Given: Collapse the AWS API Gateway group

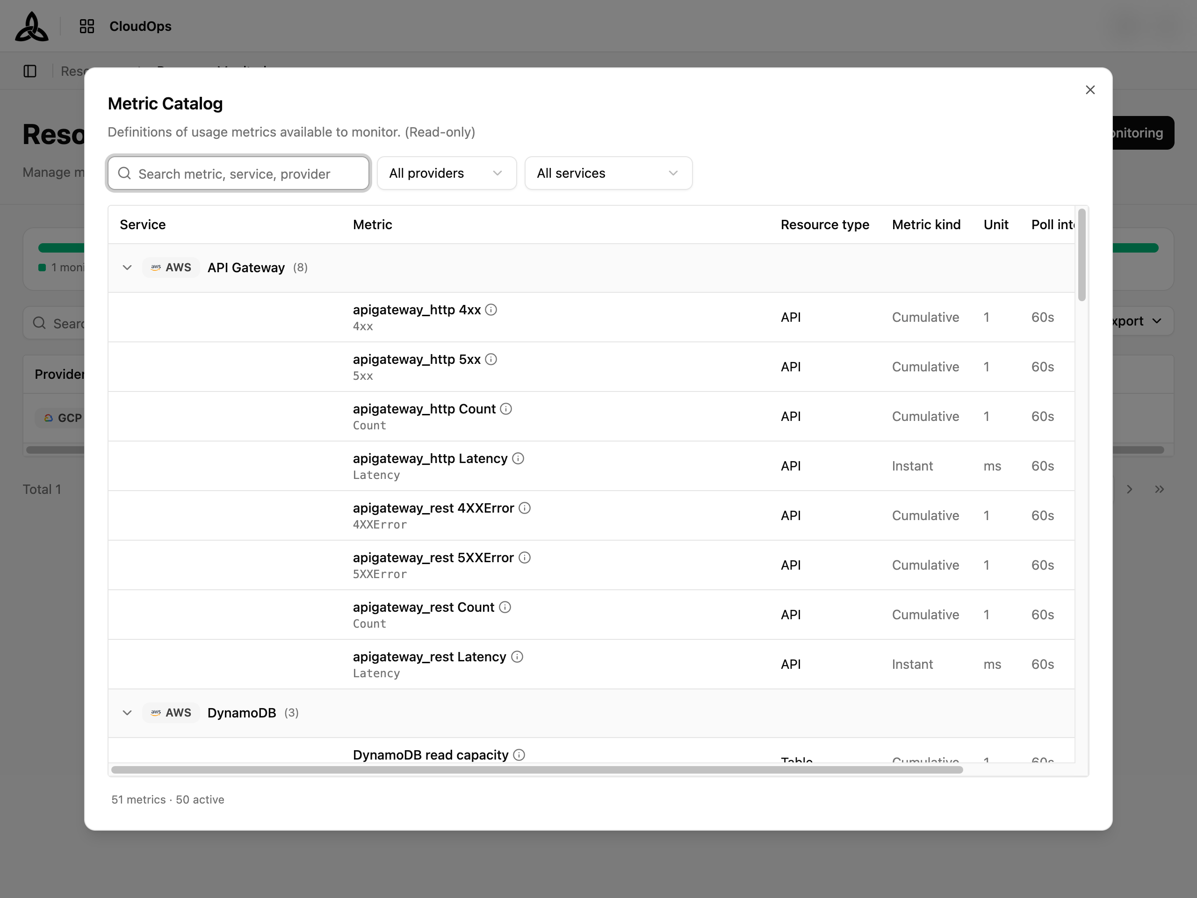Looking at the screenshot, I should pos(127,268).
